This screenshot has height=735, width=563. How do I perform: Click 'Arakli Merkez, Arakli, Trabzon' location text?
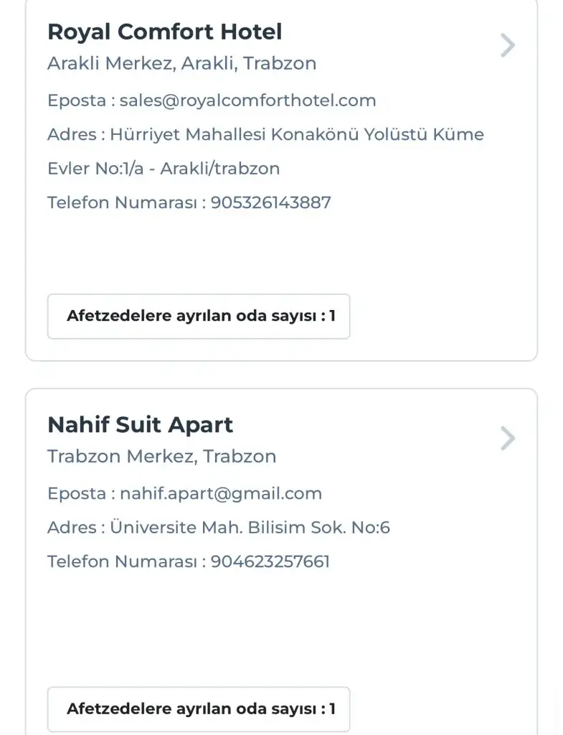coord(181,63)
